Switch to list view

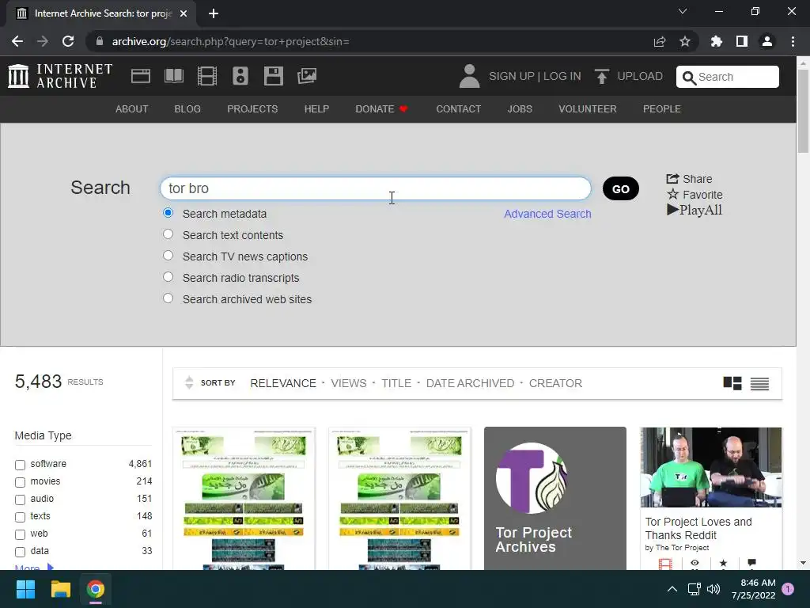(759, 384)
